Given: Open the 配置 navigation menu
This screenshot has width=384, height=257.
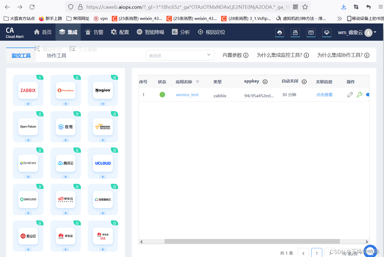Looking at the screenshot, I should click(120, 32).
